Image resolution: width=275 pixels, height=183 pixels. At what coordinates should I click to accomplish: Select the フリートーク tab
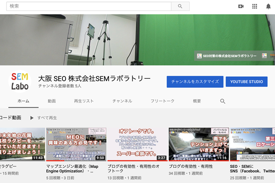[163, 101]
